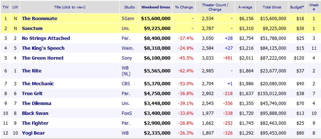Screen dimensions: 321x139
Task: Sort by Weekend Gross column header
Action: click(x=156, y=7)
